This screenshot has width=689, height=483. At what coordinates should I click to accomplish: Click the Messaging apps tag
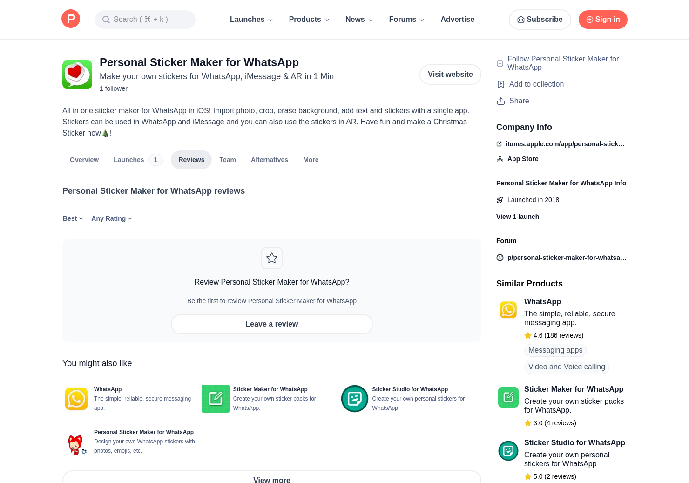coord(555,350)
